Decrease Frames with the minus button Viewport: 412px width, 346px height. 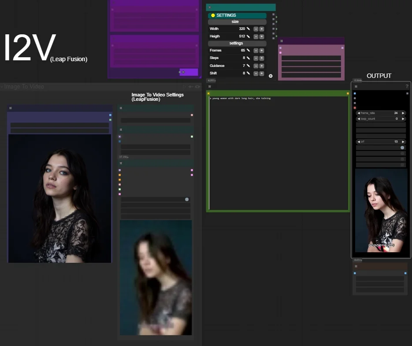point(256,51)
